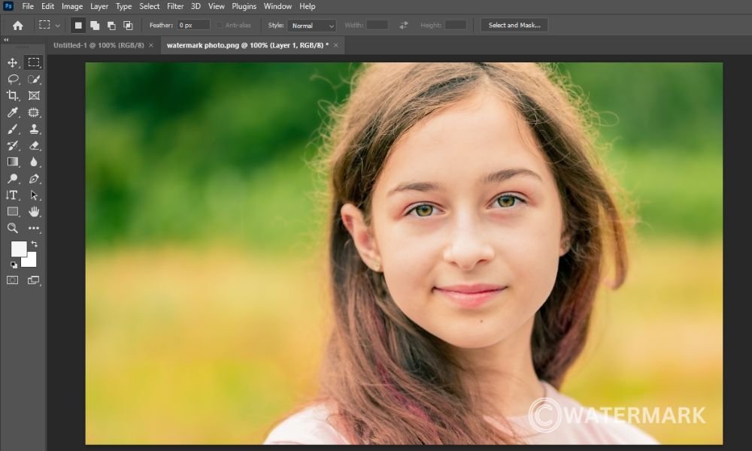Select the Dodge tool
Screen dimensions: 752x451
coord(13,179)
